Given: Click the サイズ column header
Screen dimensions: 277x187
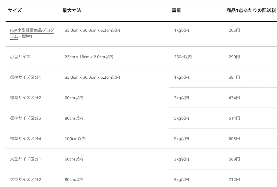Looking at the screenshot, I should (x=15, y=11).
